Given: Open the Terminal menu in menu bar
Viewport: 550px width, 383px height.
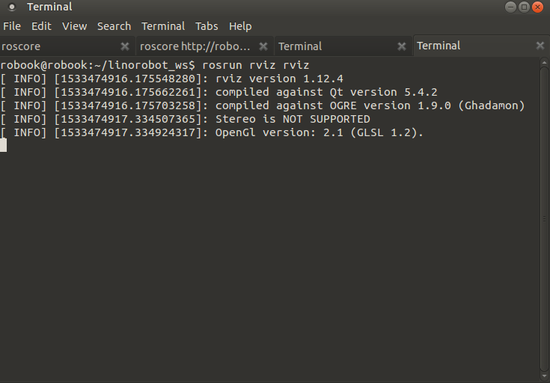Looking at the screenshot, I should tap(163, 26).
